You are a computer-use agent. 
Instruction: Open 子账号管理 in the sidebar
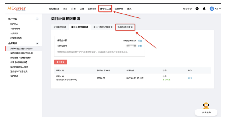coord(15,29)
